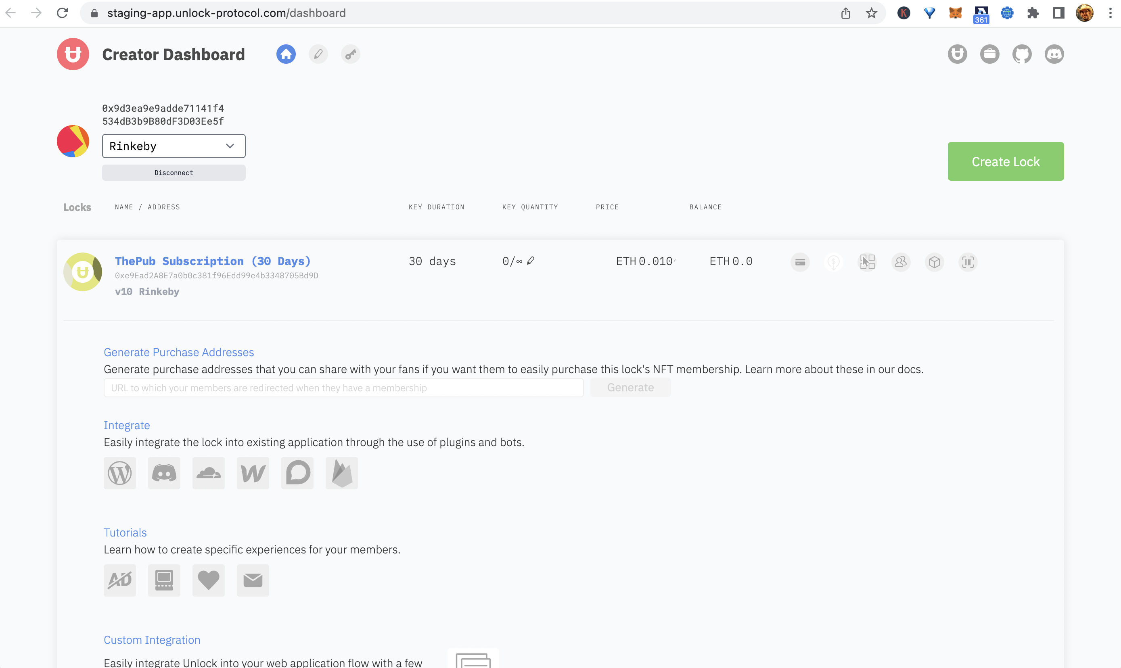1121x668 pixels.
Task: Open the Rinkeby network dropdown
Action: coord(174,146)
